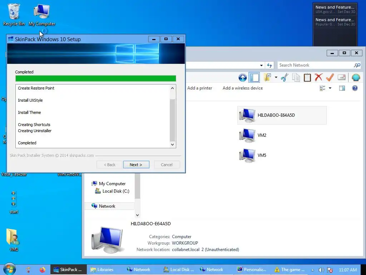This screenshot has height=275, width=366.
Task: Launch Firefox from the taskbar quick launch
Action: click(x=42, y=270)
